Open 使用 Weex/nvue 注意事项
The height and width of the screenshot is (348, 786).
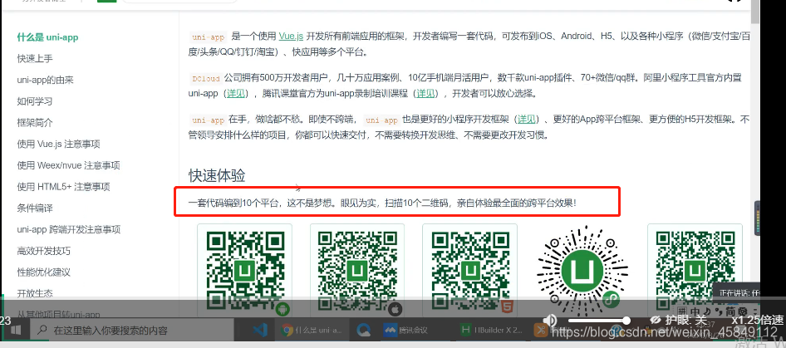pyautogui.click(x=69, y=165)
